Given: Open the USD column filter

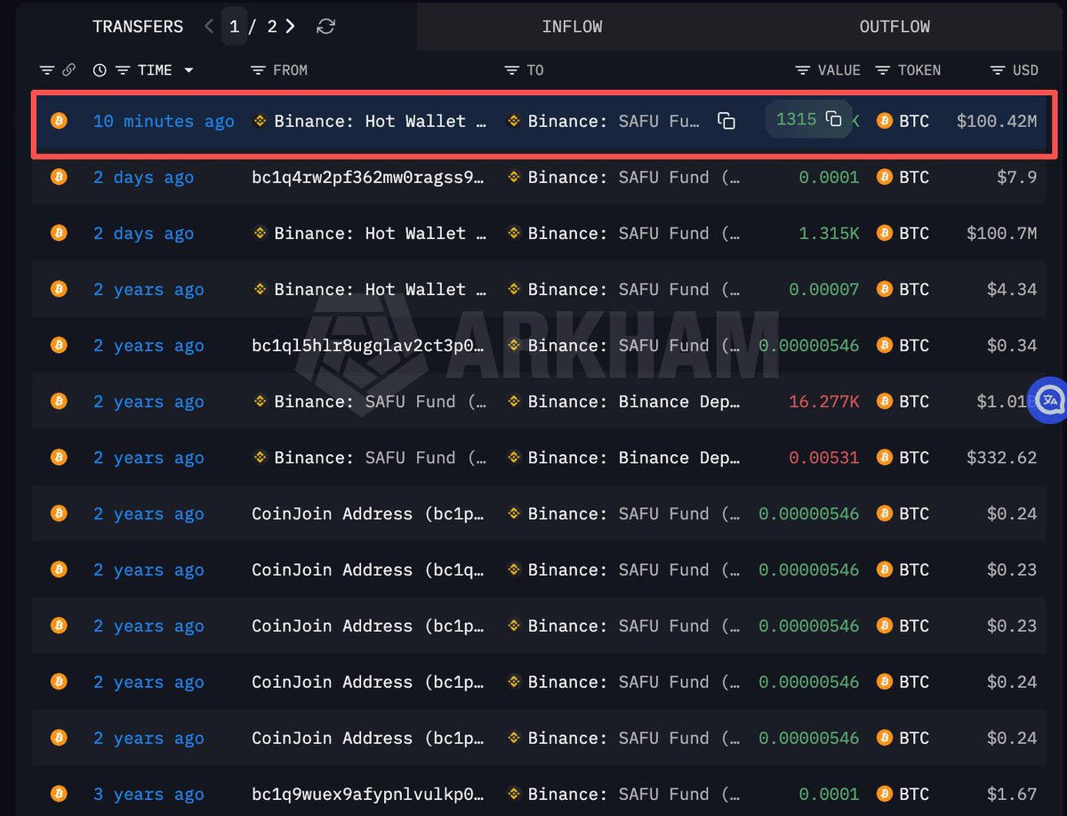Looking at the screenshot, I should click(x=998, y=70).
